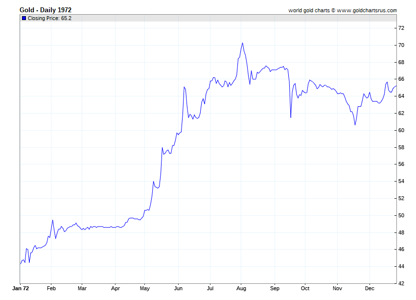Select the Feb label on the time axis
416x300 pixels.
[51, 289]
